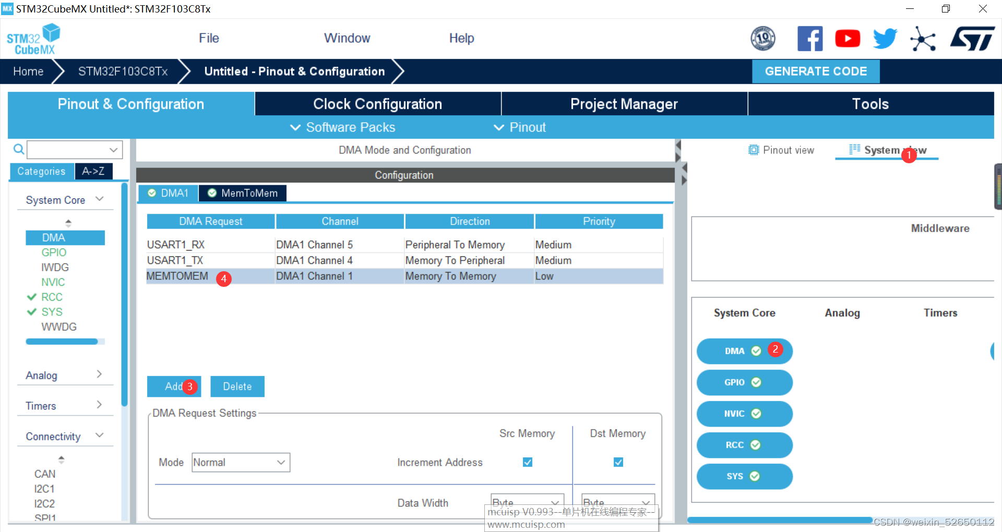
Task: Expand the Timers category
Action: 99,405
